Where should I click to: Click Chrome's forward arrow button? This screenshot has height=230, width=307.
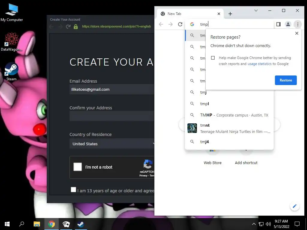point(171,24)
